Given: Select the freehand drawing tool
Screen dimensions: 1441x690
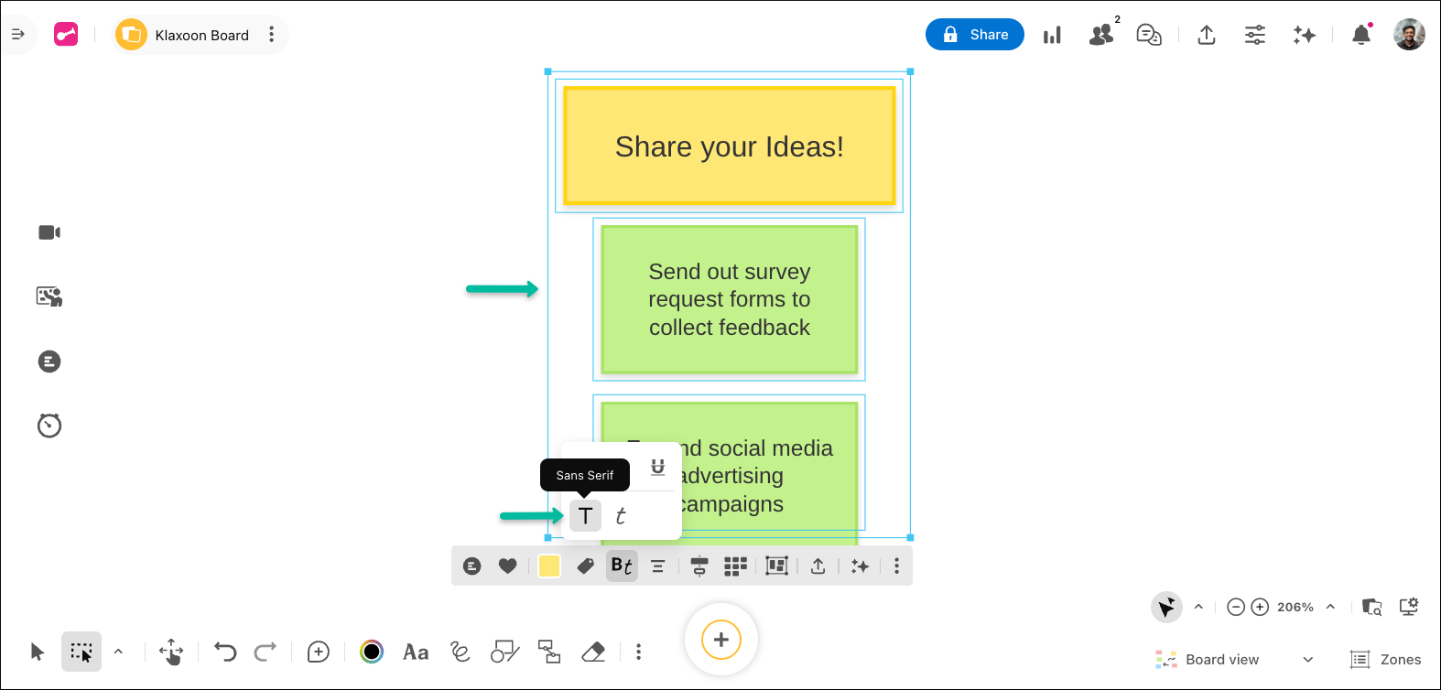Looking at the screenshot, I should [x=460, y=652].
